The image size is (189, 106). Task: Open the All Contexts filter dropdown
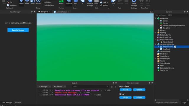coord(59,87)
